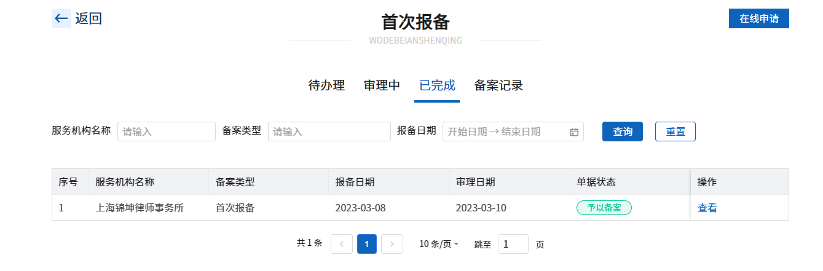
Task: Click the back arrow icon
Action: click(61, 18)
